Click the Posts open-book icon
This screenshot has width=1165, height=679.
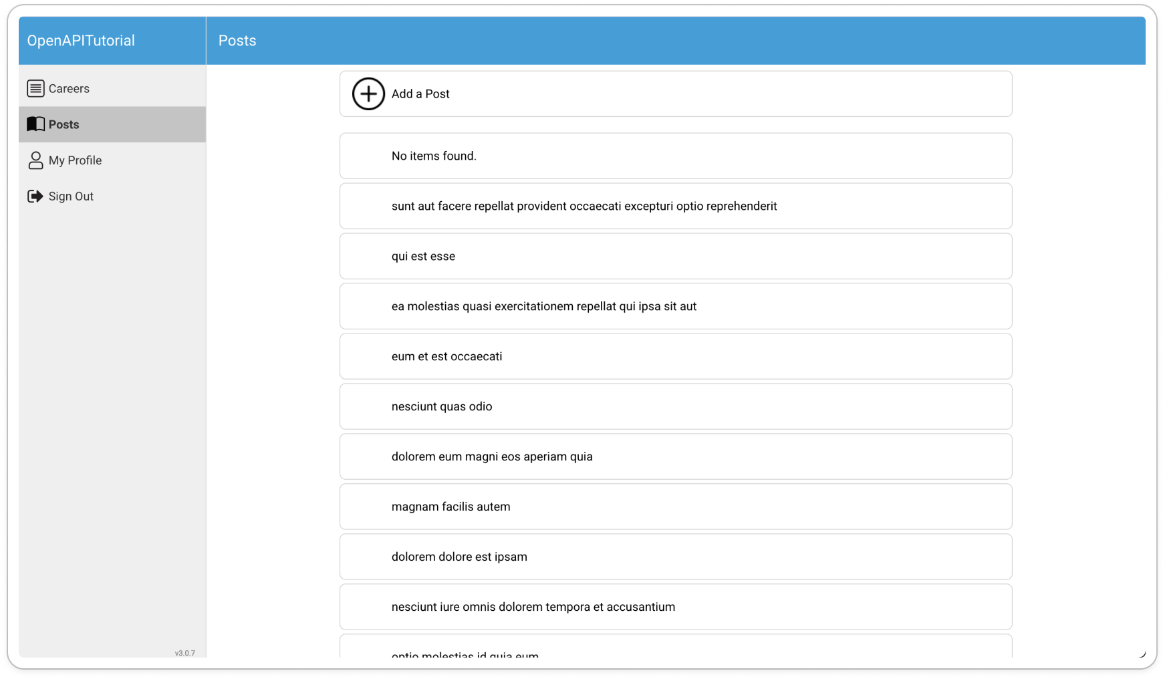(x=35, y=124)
